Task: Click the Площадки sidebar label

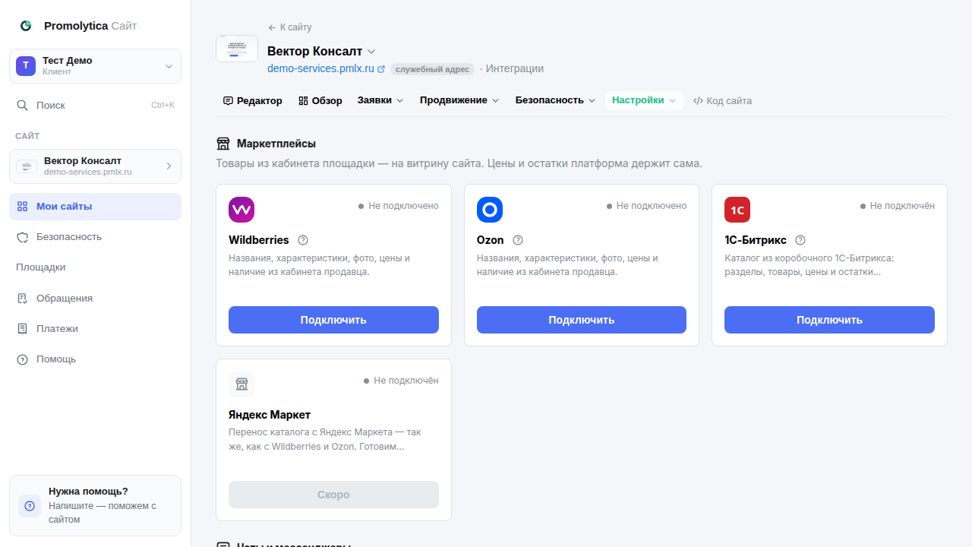Action: tap(41, 267)
